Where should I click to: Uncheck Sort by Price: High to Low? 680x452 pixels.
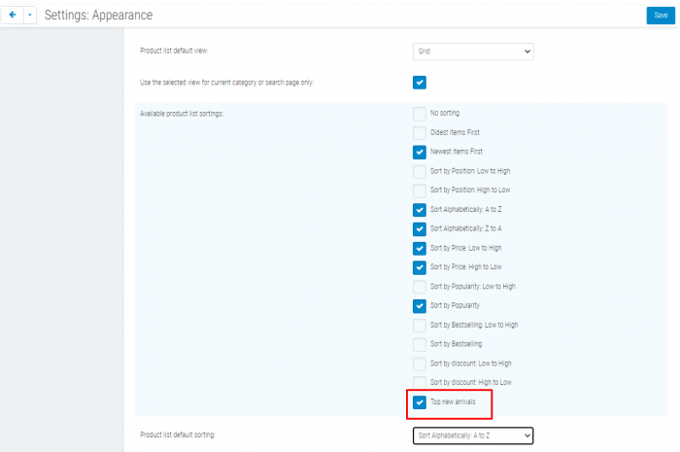[420, 267]
